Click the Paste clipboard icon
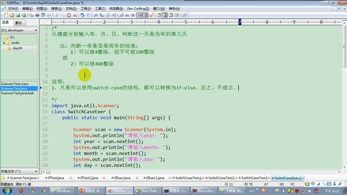Viewport: 347px width, 195px height. click(69, 15)
